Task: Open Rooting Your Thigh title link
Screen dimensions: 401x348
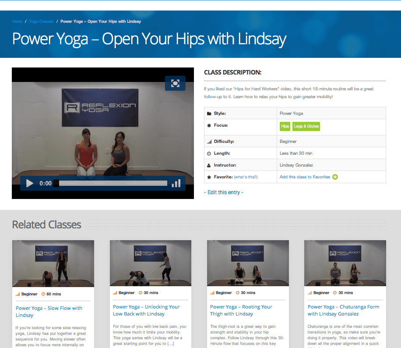Action: click(241, 310)
